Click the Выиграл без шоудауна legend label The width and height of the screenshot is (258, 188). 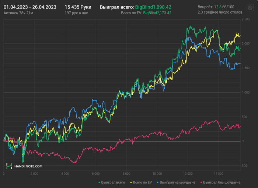222,182
